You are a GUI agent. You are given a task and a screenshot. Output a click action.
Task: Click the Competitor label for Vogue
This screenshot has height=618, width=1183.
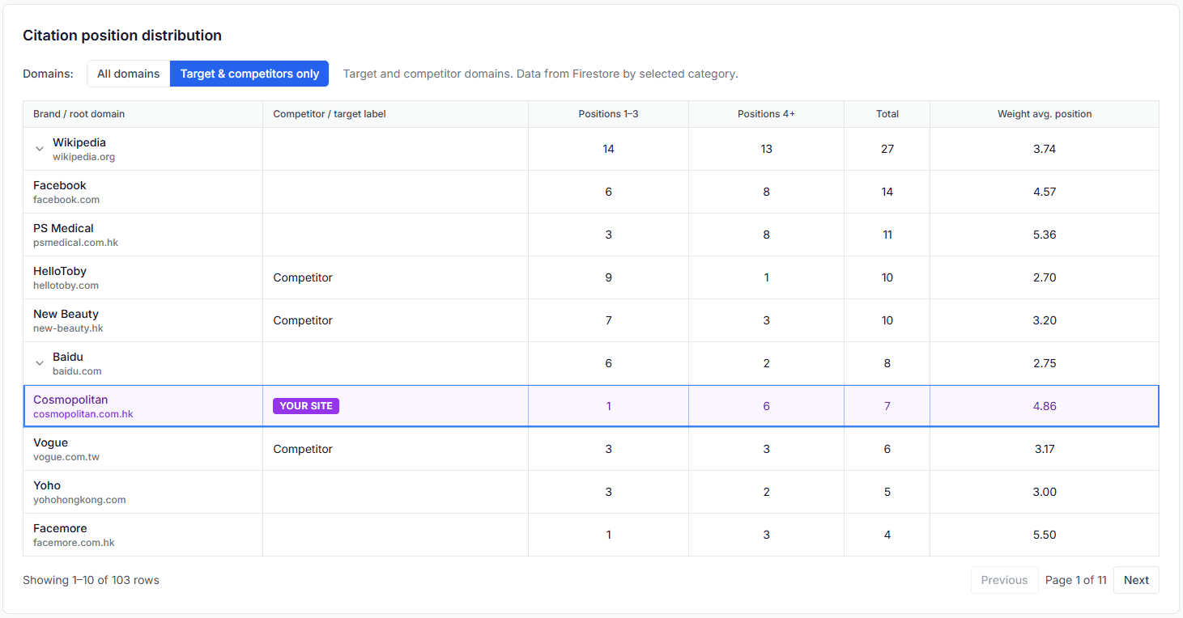pyautogui.click(x=303, y=449)
